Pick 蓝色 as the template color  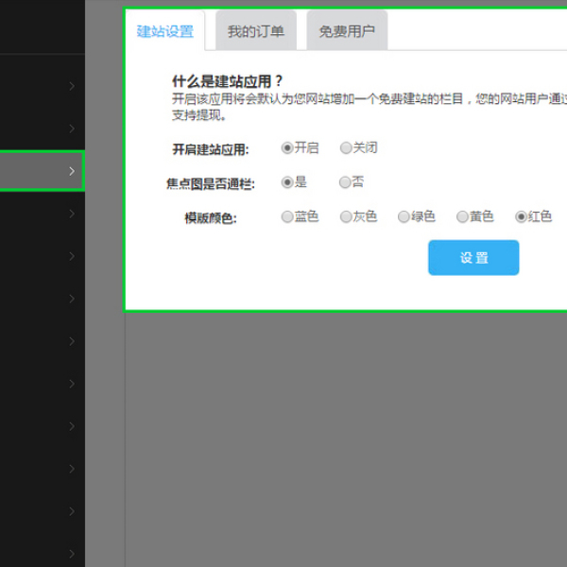coord(287,216)
